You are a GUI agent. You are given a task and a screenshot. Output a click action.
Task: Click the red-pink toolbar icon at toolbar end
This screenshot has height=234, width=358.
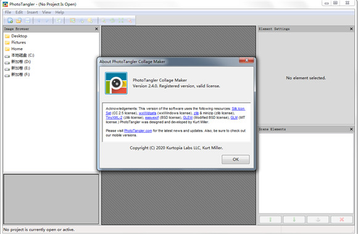click(130, 20)
